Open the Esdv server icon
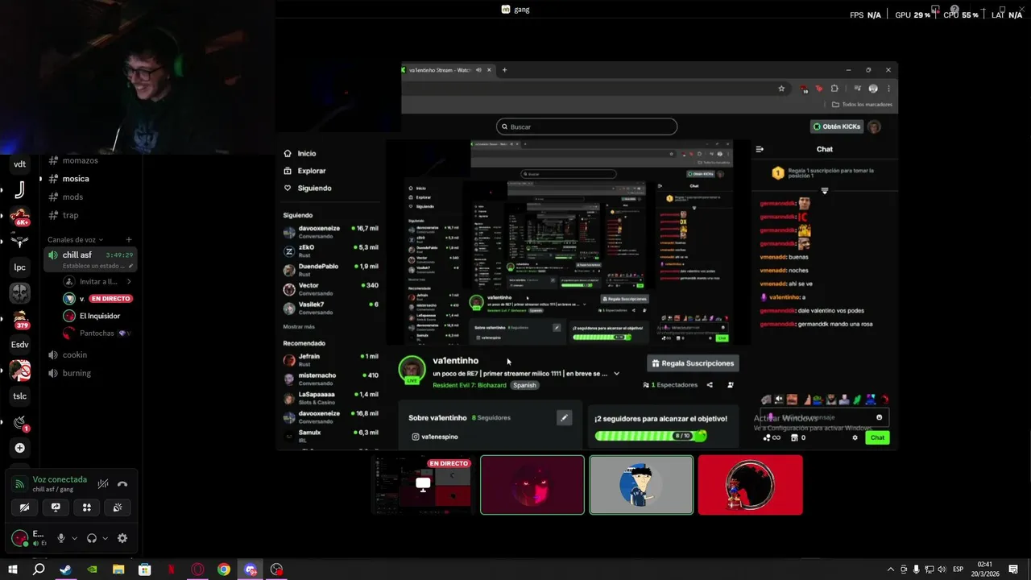This screenshot has width=1031, height=580. (x=19, y=345)
